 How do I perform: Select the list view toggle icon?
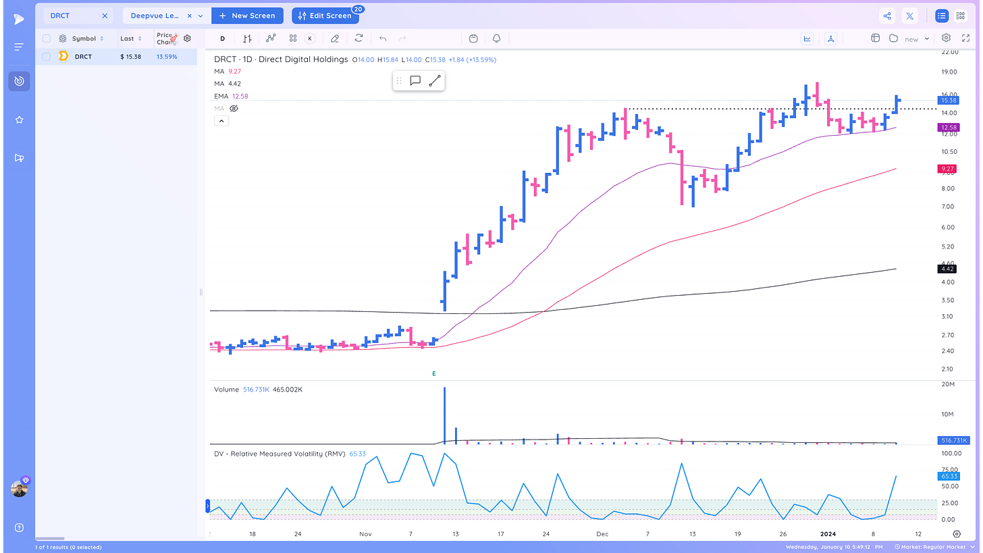[x=941, y=16]
